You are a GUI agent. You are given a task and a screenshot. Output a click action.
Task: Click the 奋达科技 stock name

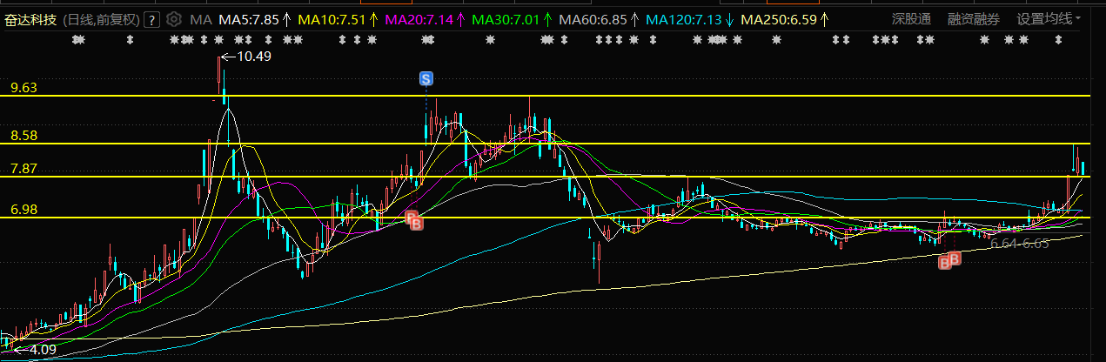(x=31, y=18)
